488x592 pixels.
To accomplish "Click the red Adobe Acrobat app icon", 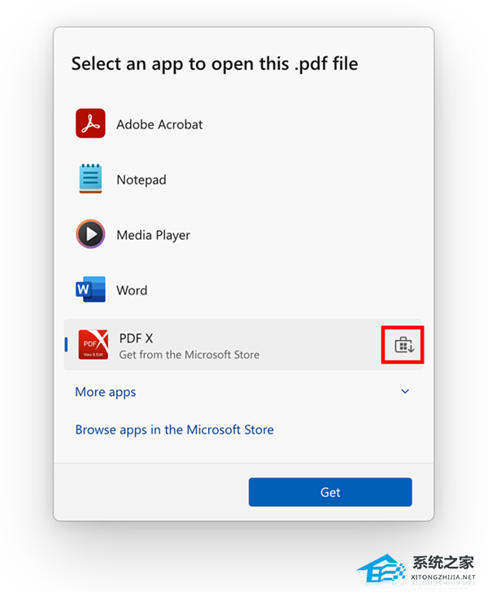I will [x=90, y=124].
